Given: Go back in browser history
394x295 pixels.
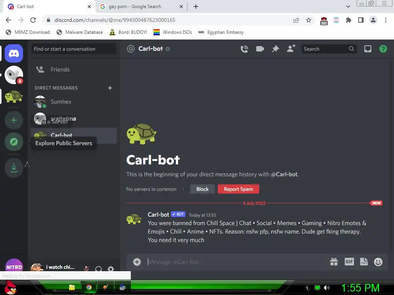Looking at the screenshot, I should 8,20.
